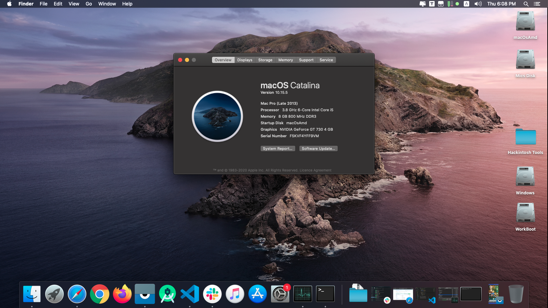The height and width of the screenshot is (308, 548).
Task: Open the Finder menu
Action: tap(26, 4)
